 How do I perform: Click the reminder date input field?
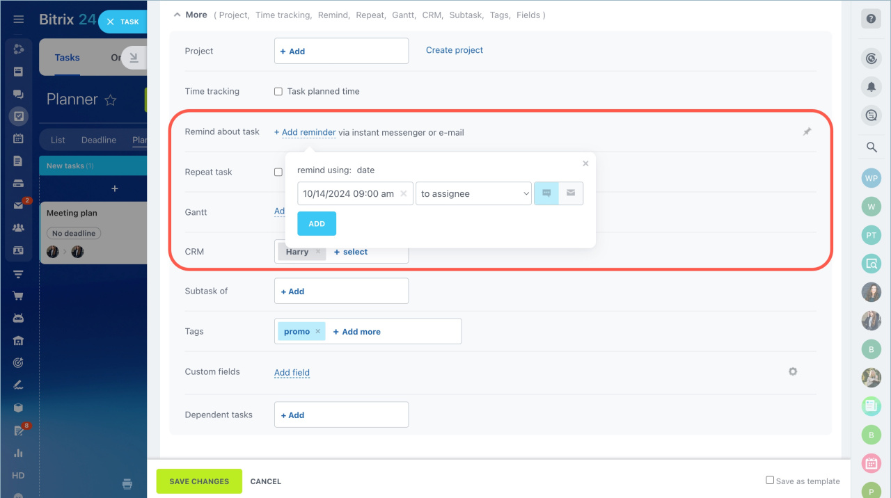pyautogui.click(x=348, y=193)
